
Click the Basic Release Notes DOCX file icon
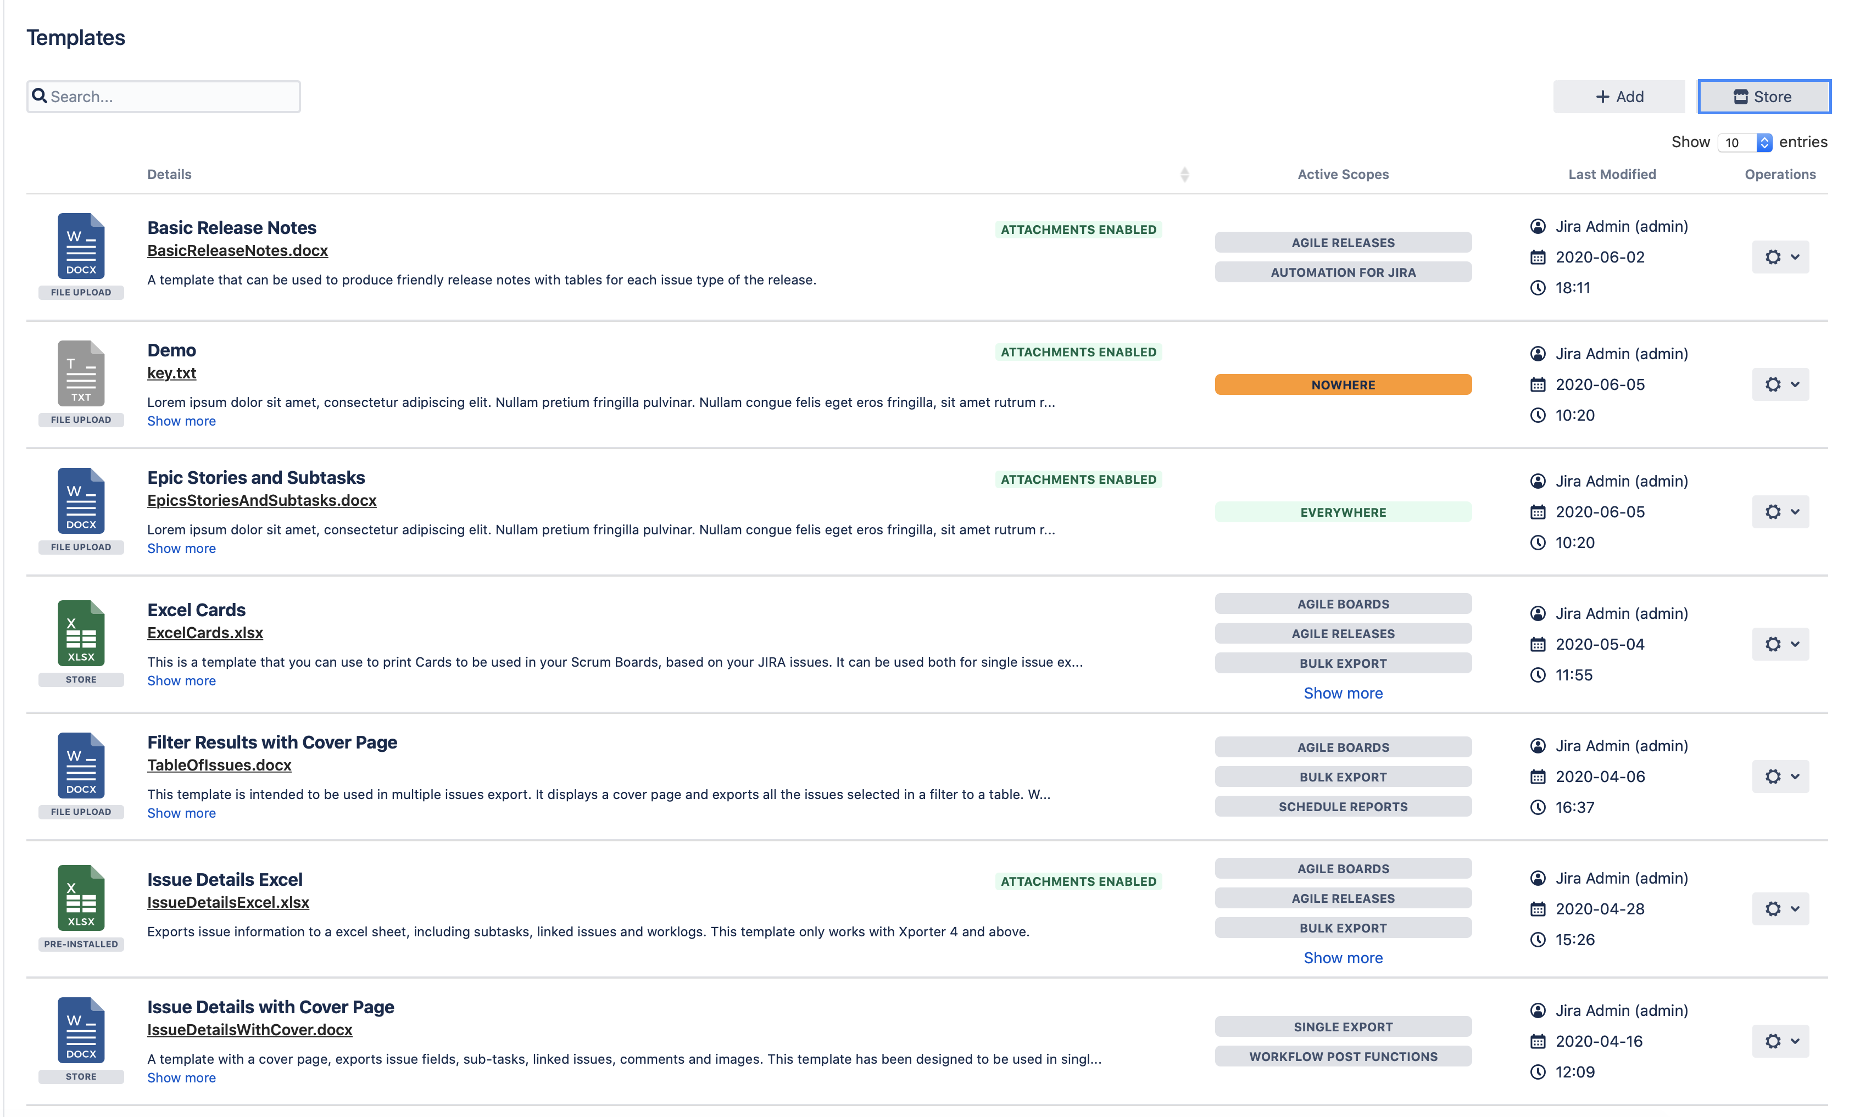[81, 246]
